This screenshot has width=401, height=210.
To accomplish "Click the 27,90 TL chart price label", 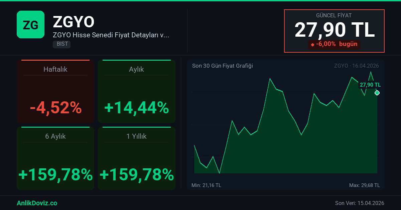I will [x=370, y=85].
